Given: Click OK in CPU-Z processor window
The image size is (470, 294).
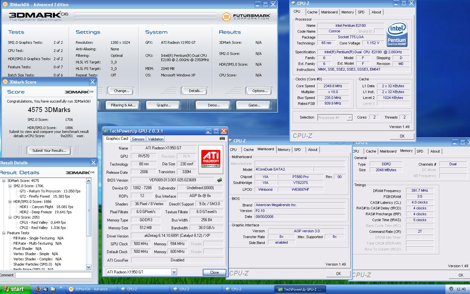Looking at the screenshot, I should click(x=402, y=136).
